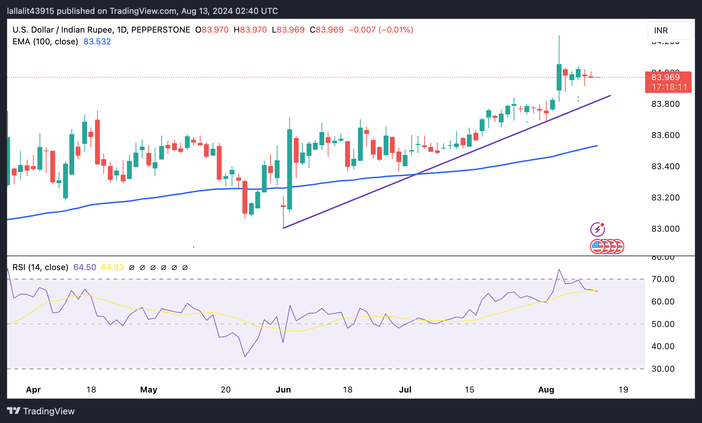Click the red 83.969 current price label
702x423 pixels.
(665, 77)
